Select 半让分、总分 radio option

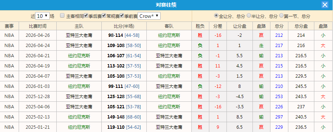[249, 15]
